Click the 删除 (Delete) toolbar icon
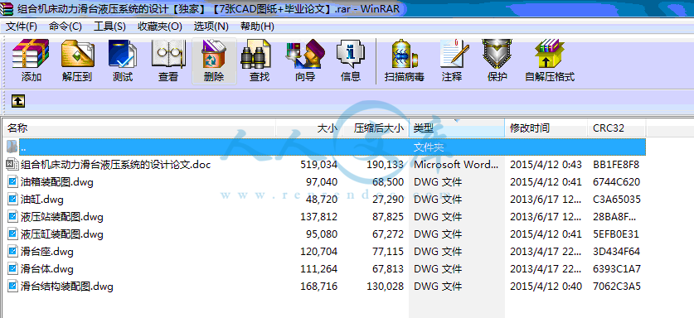694x318 pixels. tap(214, 54)
